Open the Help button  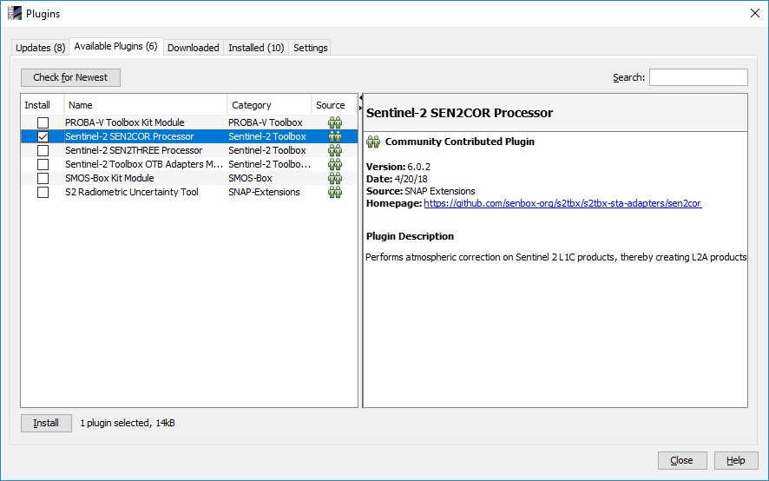(736, 460)
